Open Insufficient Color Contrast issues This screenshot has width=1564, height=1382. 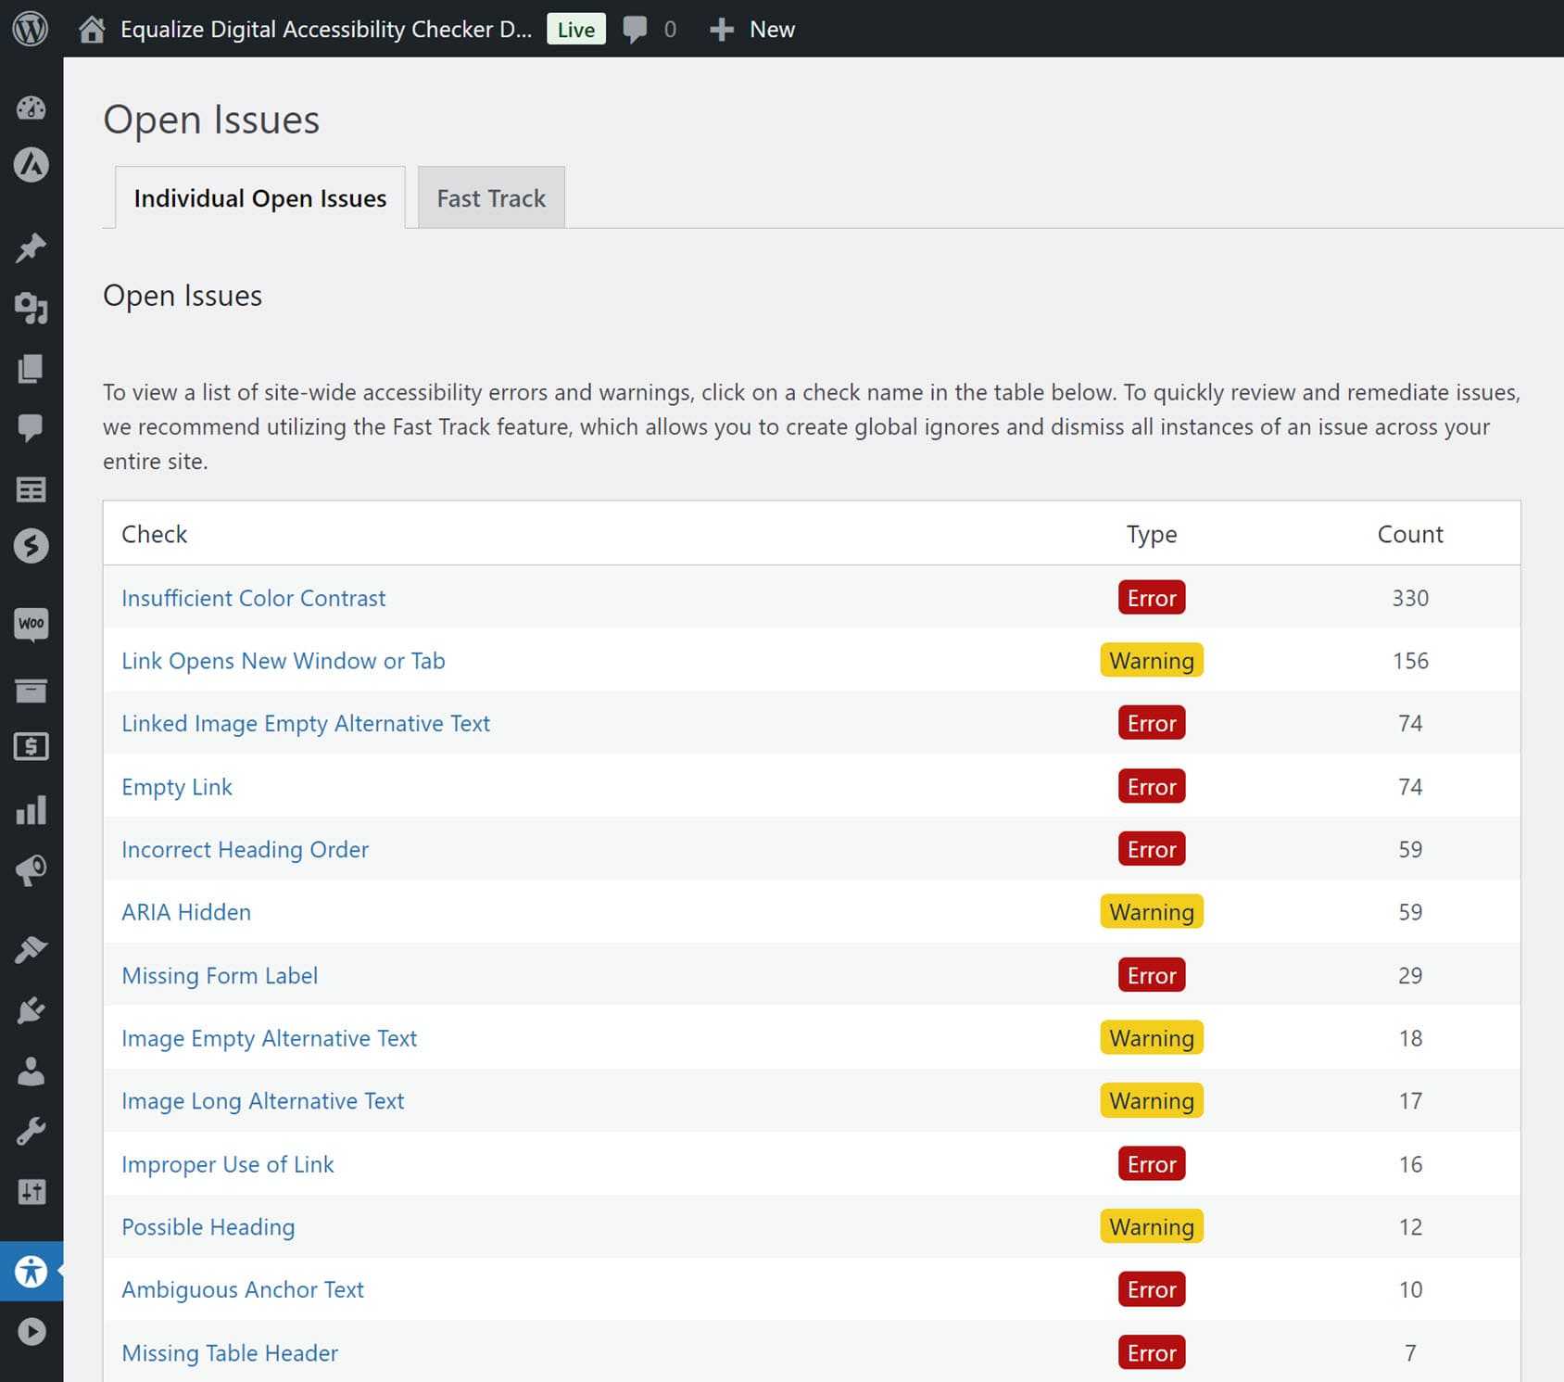pyautogui.click(x=253, y=598)
